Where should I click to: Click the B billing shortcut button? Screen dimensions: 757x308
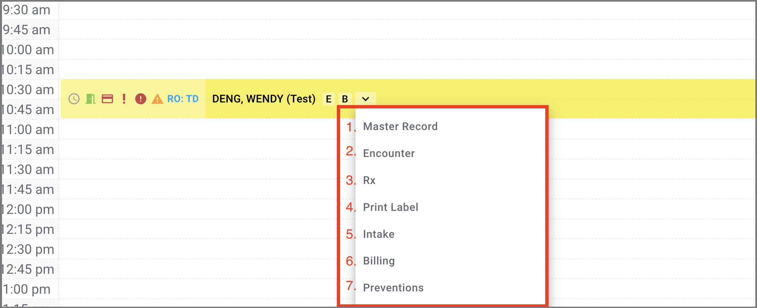click(x=345, y=99)
